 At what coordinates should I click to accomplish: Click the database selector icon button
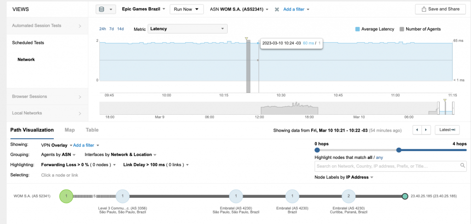click(x=106, y=9)
